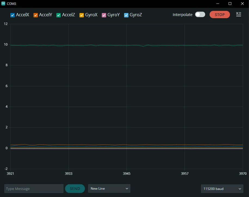
Task: Hide the GyroZ data series
Action: (x=126, y=15)
